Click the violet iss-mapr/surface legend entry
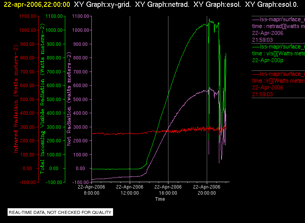This screenshot has width=305, height=223. (278, 19)
